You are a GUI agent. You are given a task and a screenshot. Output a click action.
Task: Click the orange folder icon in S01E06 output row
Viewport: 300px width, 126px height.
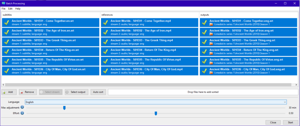point(211,73)
